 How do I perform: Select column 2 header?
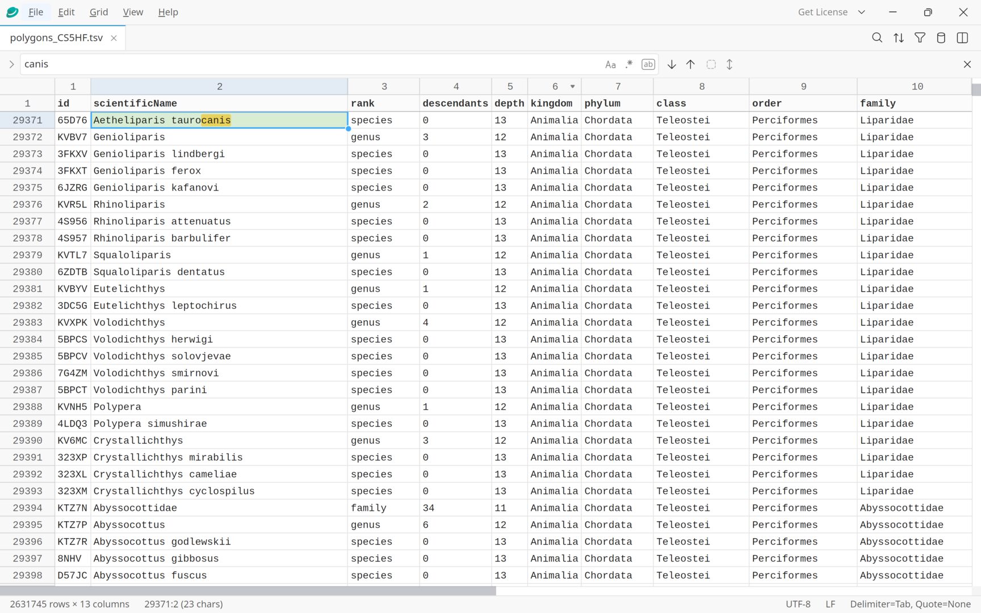pyautogui.click(x=219, y=86)
